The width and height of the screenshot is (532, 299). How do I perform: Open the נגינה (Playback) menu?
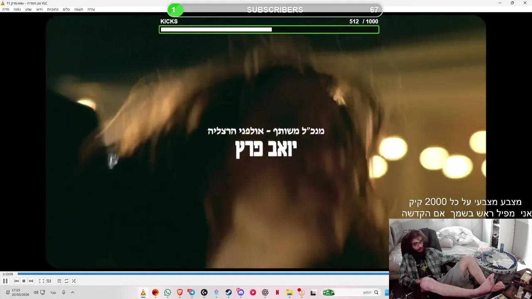pos(17,9)
